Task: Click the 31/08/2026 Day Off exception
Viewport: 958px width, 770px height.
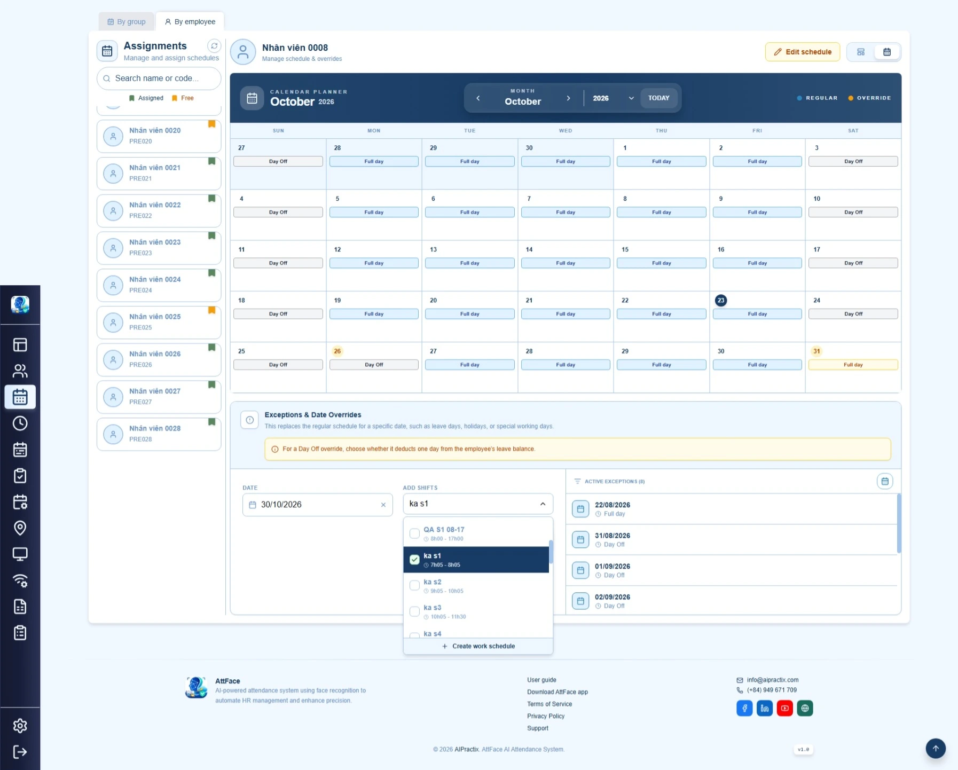Action: (x=732, y=539)
